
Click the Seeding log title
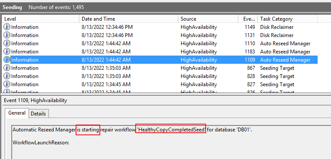(12, 7)
